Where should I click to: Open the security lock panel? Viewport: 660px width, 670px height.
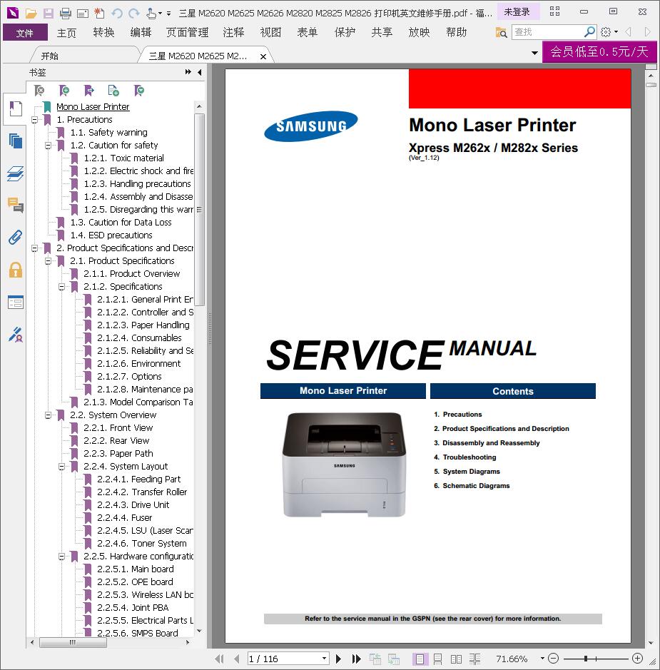16,270
